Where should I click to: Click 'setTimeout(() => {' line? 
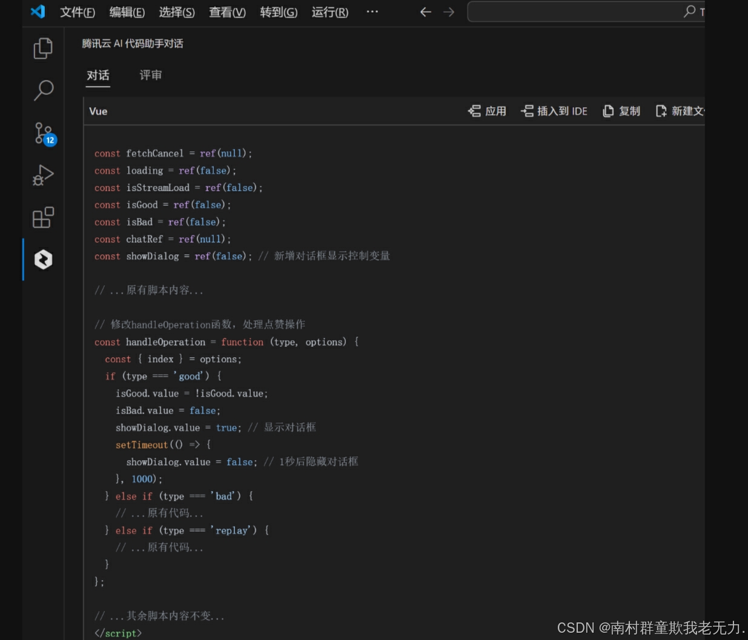pos(164,444)
